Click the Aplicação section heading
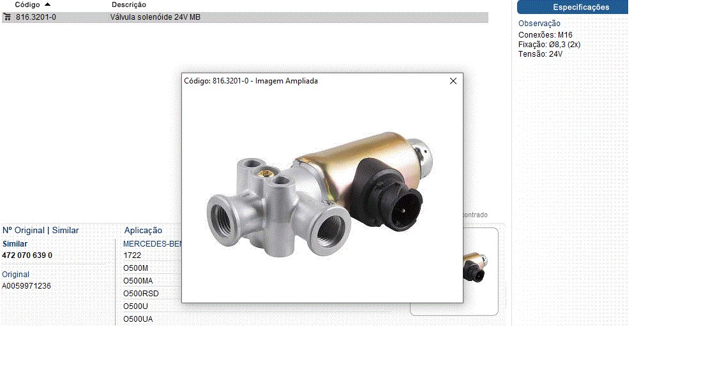This screenshot has width=715, height=381. point(143,230)
